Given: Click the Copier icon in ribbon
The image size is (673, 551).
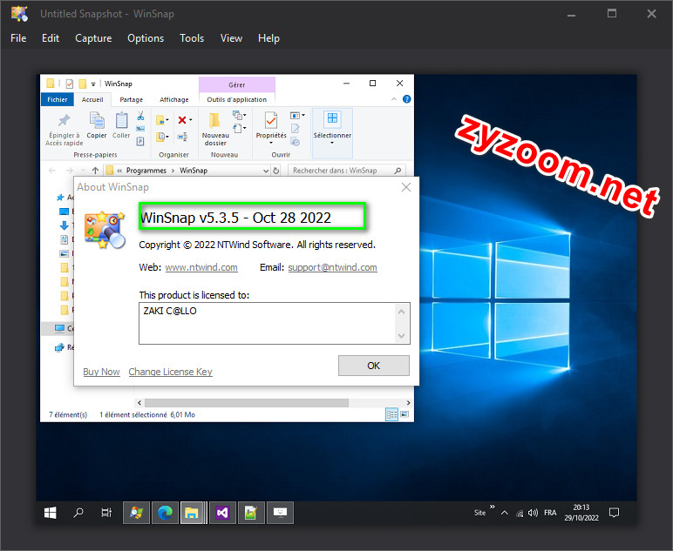Looking at the screenshot, I should coord(97,120).
